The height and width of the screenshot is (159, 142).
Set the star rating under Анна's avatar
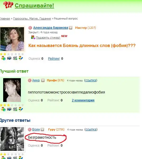tap(12, 105)
